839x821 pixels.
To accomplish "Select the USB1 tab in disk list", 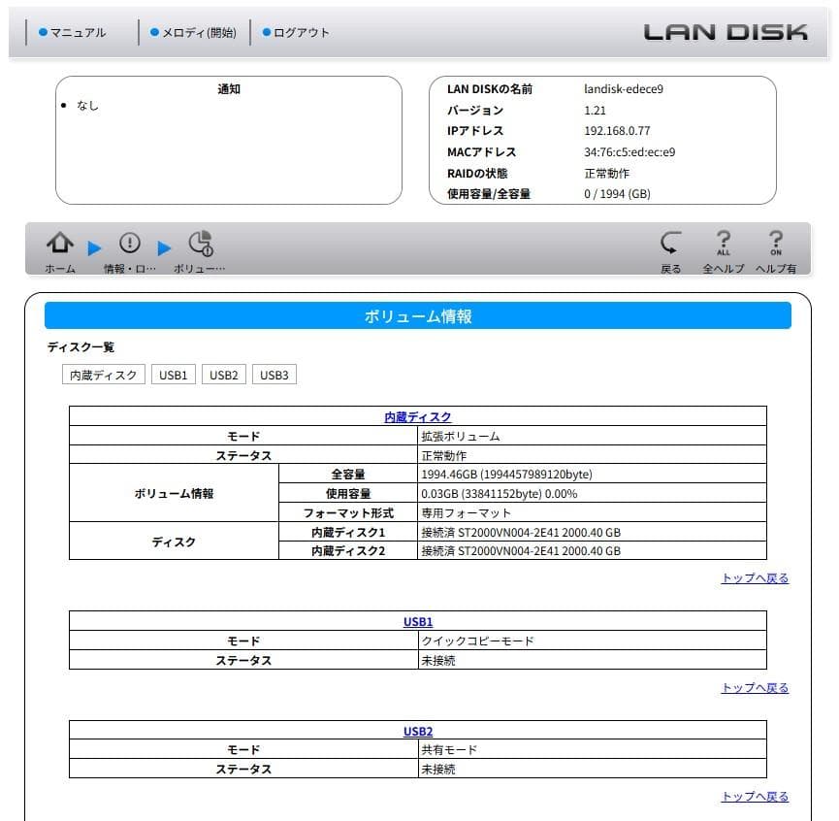I will point(173,374).
